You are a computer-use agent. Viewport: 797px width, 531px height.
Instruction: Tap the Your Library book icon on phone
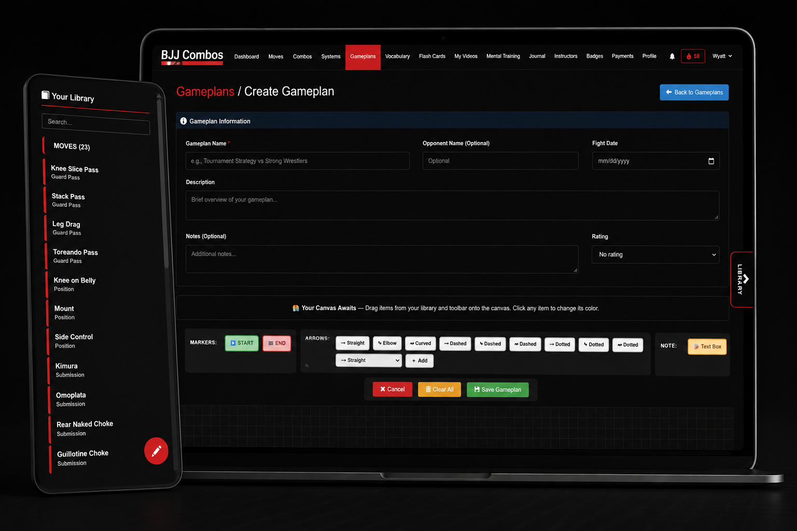(x=46, y=95)
